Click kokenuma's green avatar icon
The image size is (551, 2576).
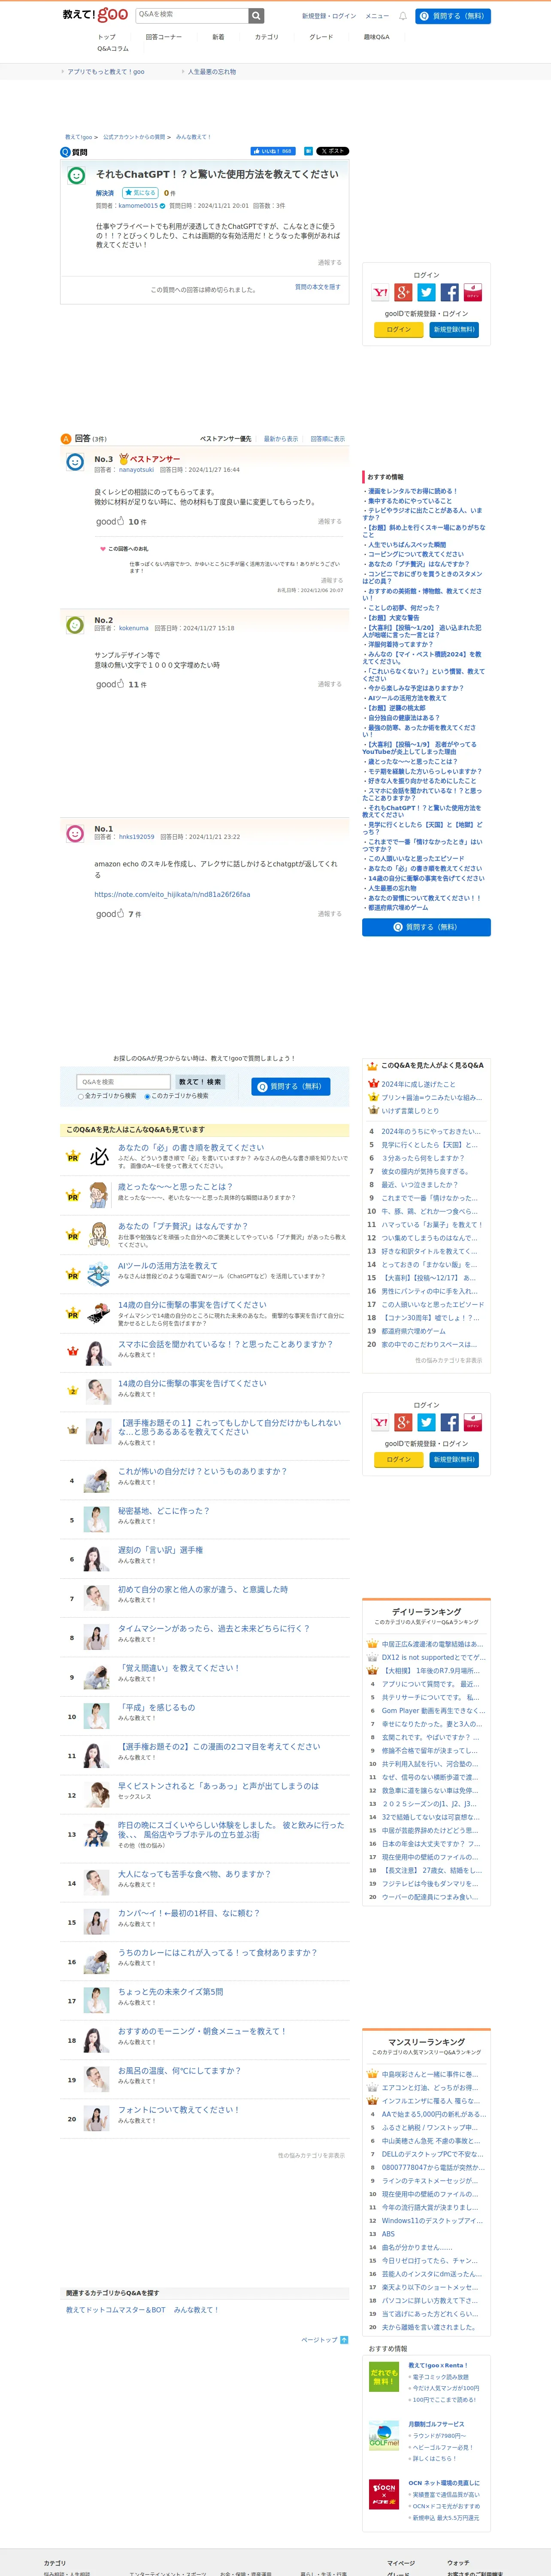coord(75,625)
